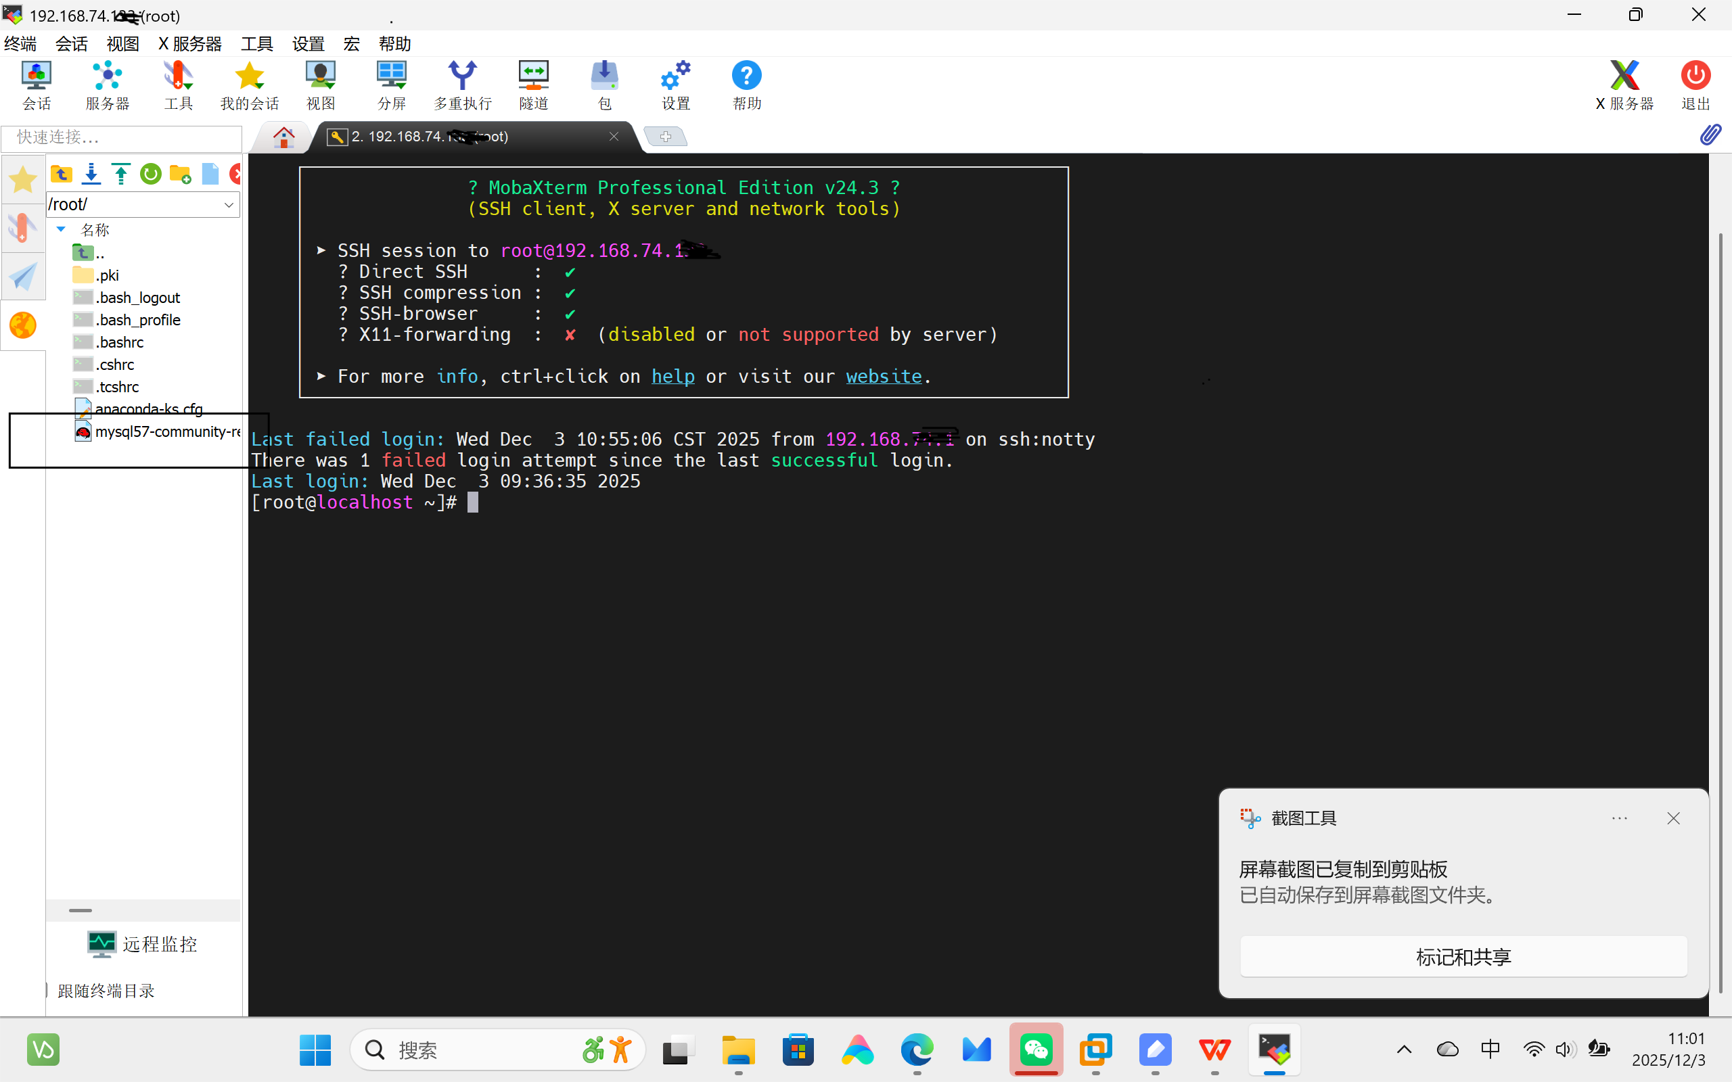Image resolution: width=1732 pixels, height=1082 pixels.
Task: Click the 快速连接 quick connect field
Action: 122,137
